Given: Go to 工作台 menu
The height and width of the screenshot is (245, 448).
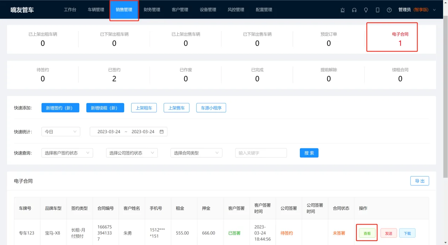Looking at the screenshot, I should [x=70, y=10].
